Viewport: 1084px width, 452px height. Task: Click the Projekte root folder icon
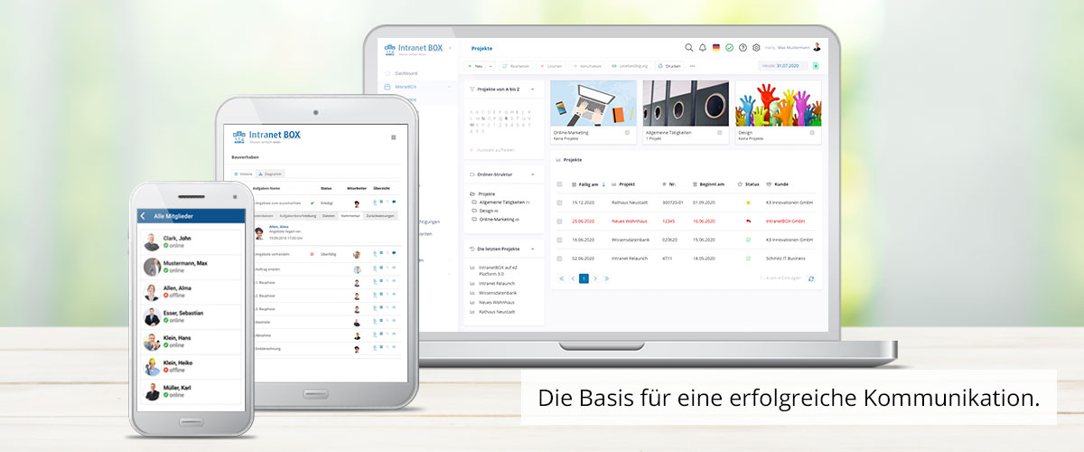click(x=472, y=193)
